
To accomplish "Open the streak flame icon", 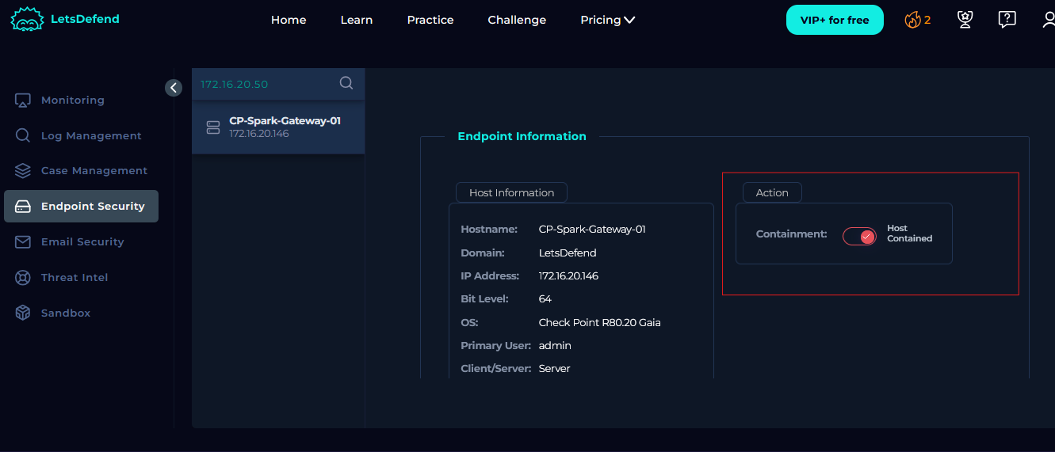I will tap(912, 20).
